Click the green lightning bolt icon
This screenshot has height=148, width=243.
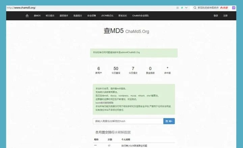[182, 8]
